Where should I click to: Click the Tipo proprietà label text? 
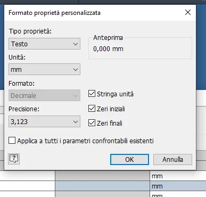(30, 31)
